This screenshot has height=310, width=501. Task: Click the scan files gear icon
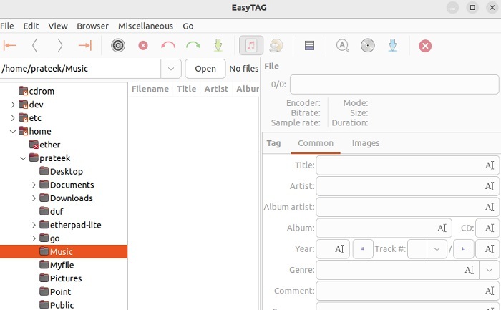118,45
